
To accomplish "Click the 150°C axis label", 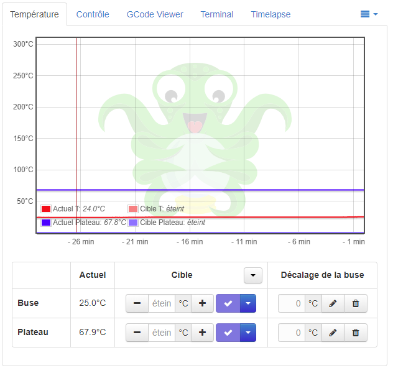I will 23,139.
